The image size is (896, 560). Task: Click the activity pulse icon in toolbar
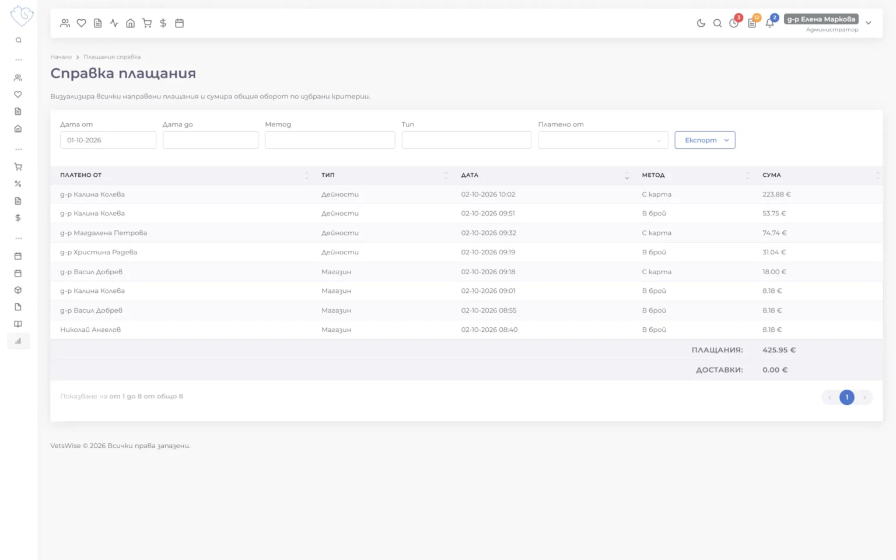click(x=114, y=23)
